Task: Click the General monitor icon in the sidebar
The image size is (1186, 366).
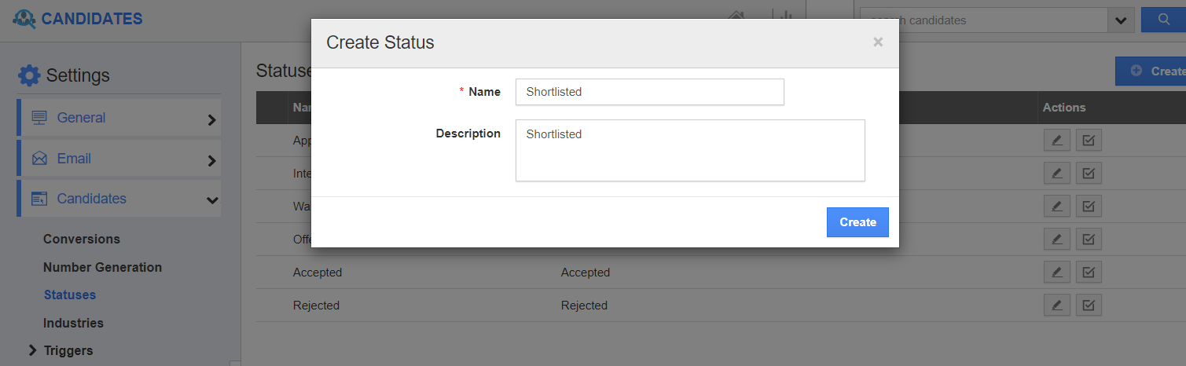Action: click(x=39, y=118)
